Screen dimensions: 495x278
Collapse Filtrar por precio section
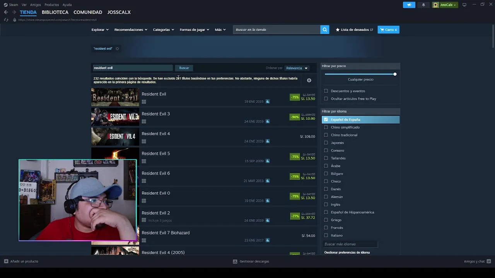click(x=360, y=66)
